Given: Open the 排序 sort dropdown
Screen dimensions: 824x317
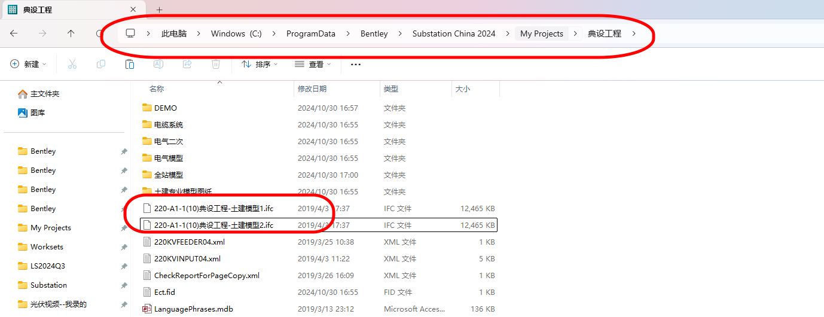Looking at the screenshot, I should pyautogui.click(x=260, y=64).
